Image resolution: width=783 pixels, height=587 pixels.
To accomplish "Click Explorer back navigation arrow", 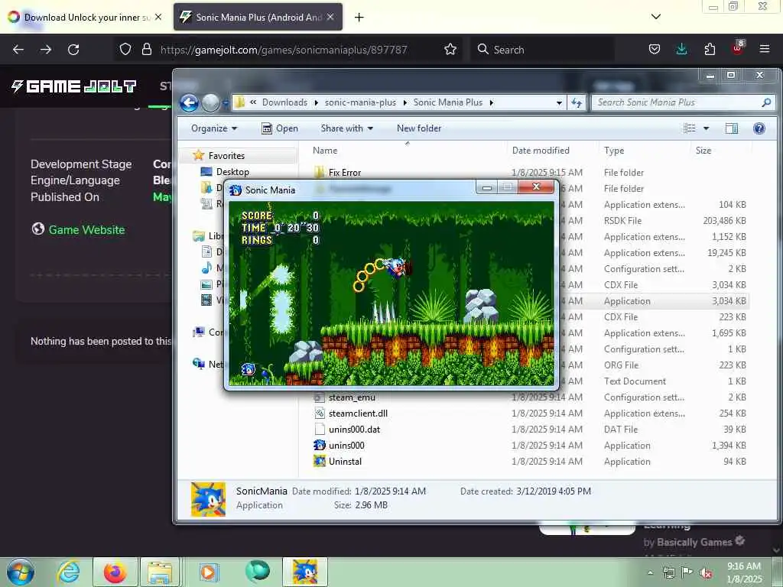I will pos(190,103).
